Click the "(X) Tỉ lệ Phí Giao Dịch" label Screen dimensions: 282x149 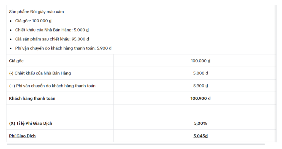[31, 123]
